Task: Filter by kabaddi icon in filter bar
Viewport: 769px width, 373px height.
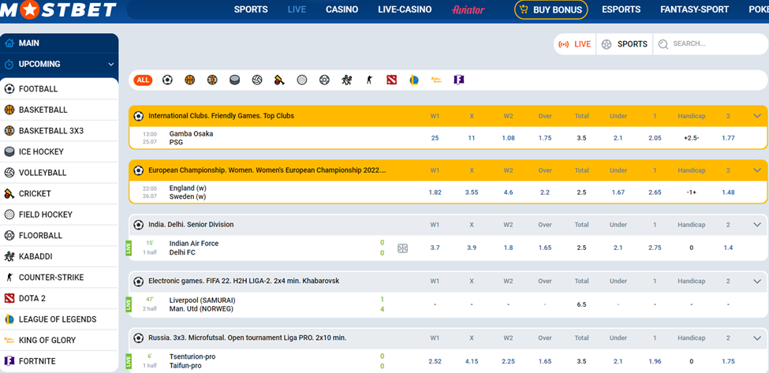Action: (347, 80)
